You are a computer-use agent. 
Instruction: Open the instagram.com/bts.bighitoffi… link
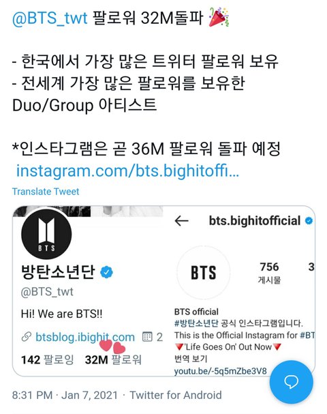click(x=127, y=171)
